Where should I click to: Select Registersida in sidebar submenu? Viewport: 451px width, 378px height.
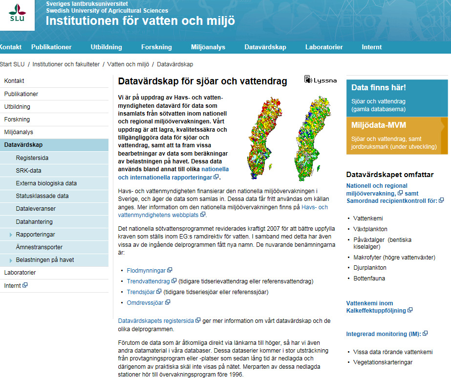[54, 158]
